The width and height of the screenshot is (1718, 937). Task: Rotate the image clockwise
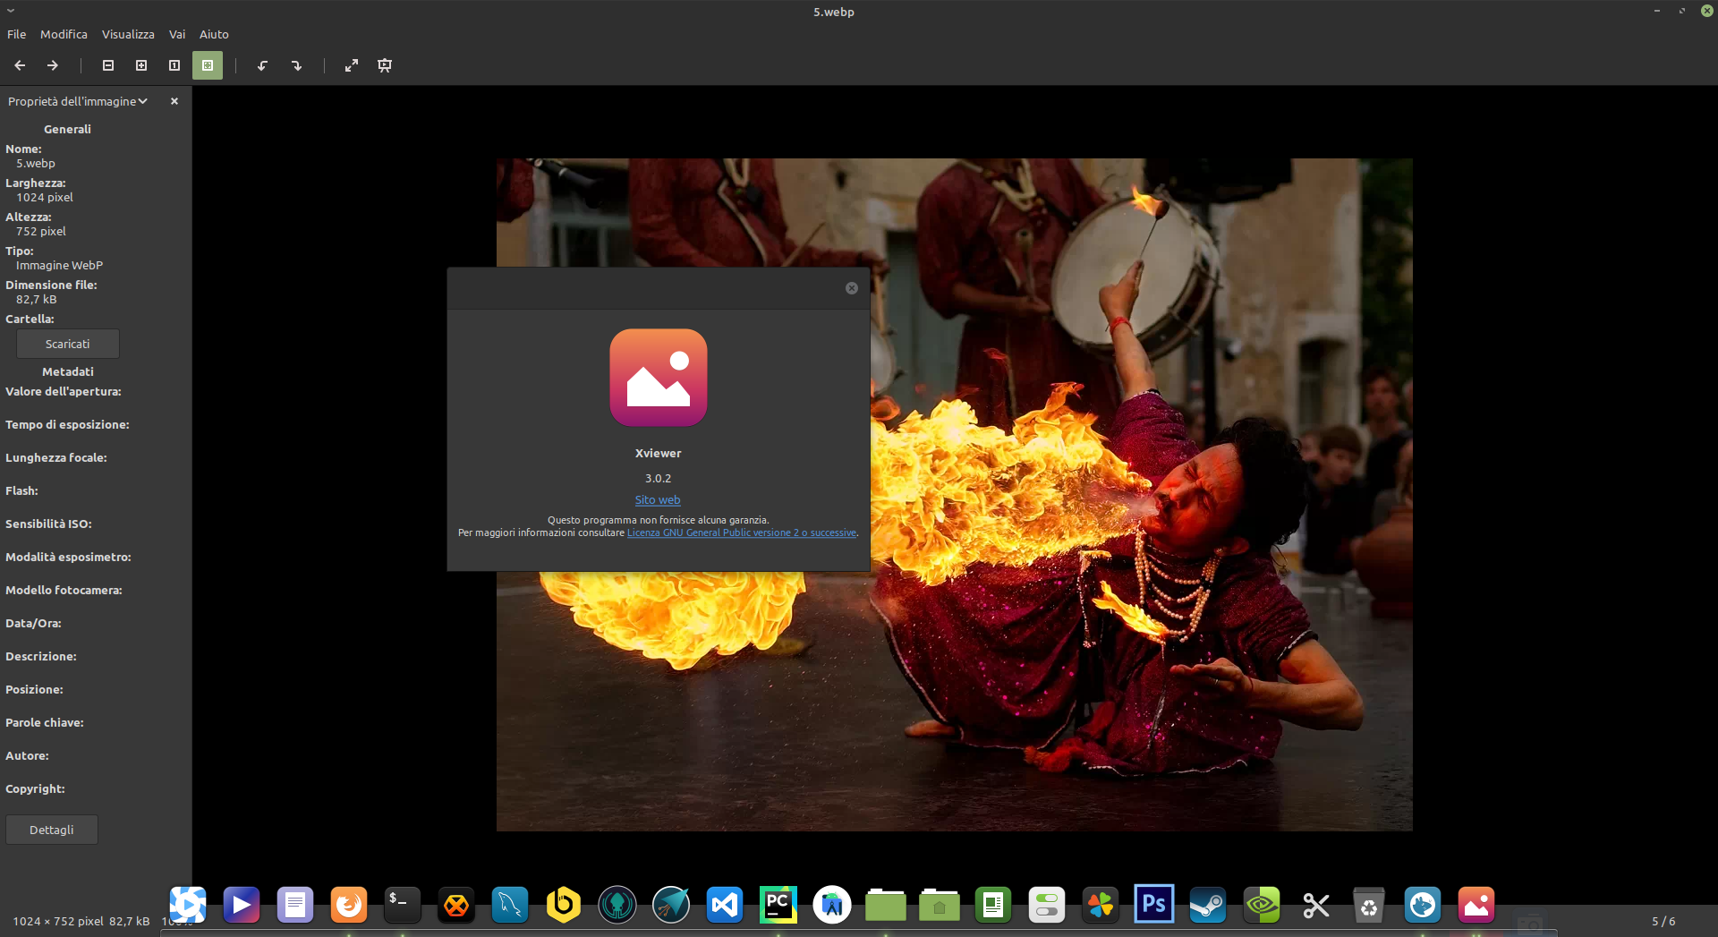tap(298, 65)
